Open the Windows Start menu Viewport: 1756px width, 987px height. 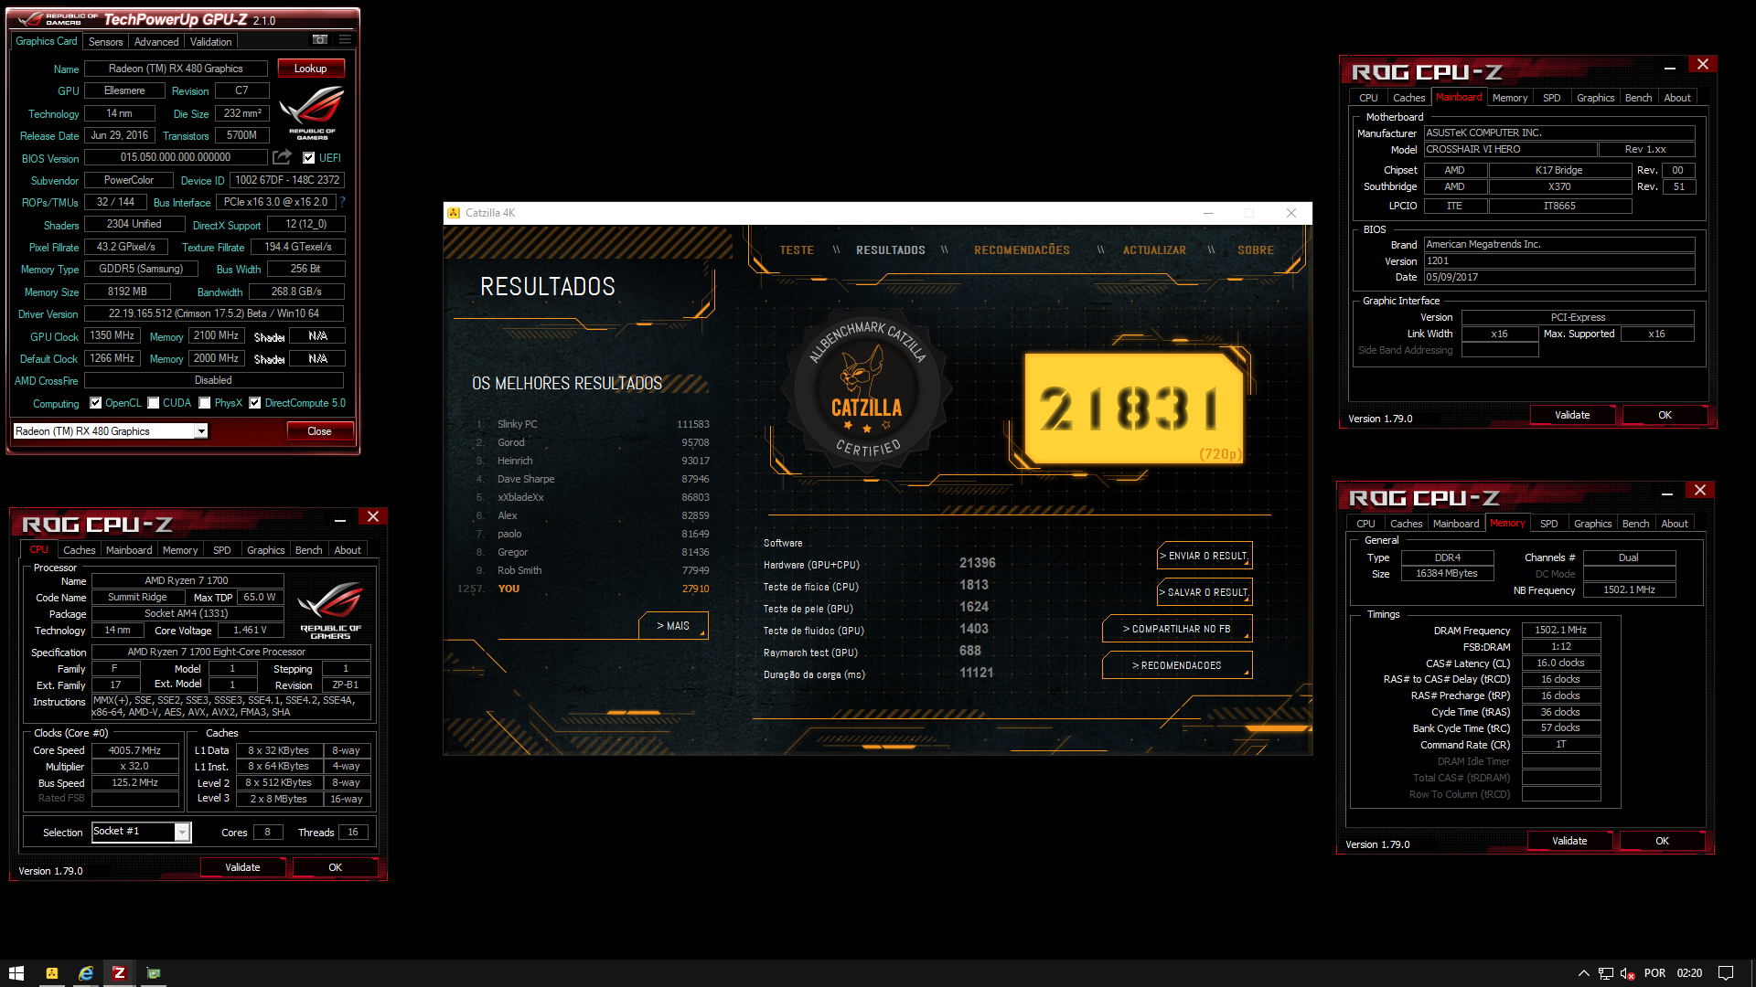tap(16, 973)
